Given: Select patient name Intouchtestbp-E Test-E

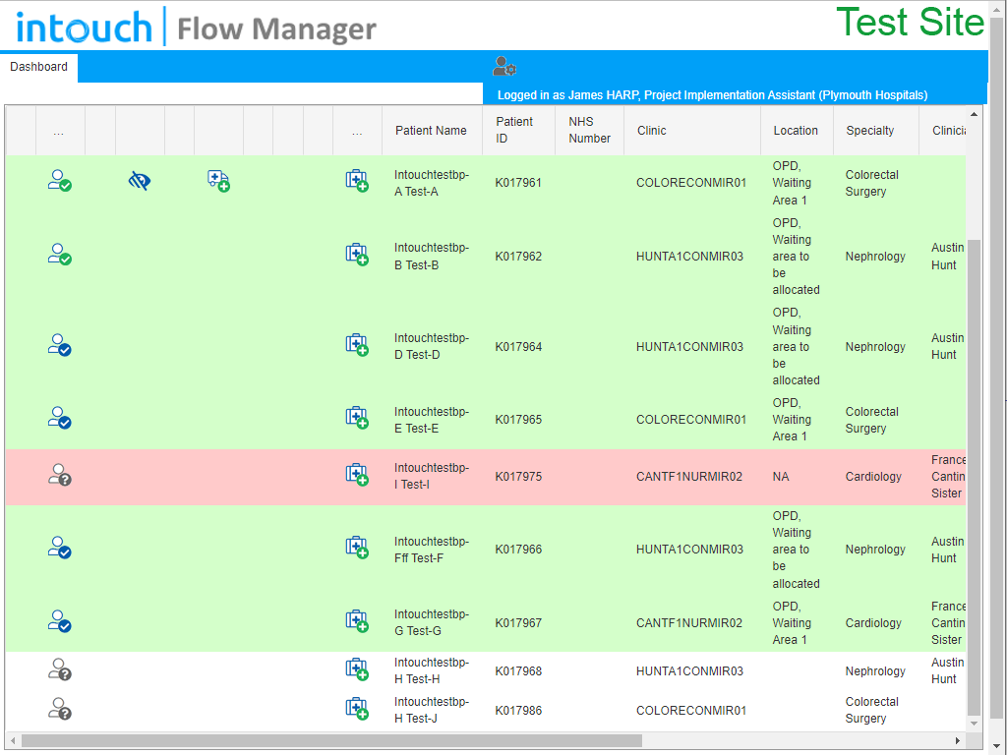Looking at the screenshot, I should 432,420.
